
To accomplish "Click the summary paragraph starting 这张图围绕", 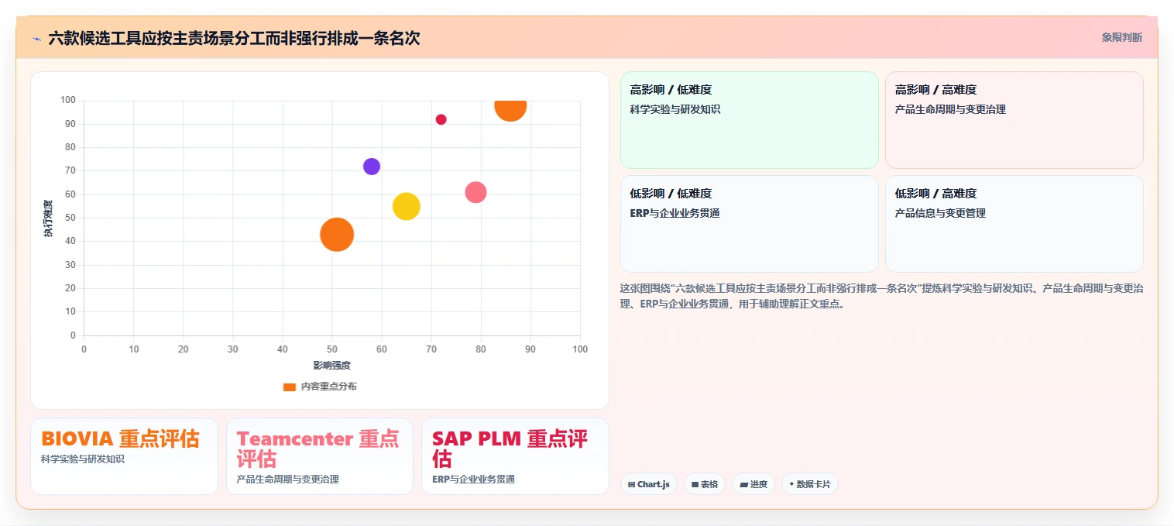I will pos(881,296).
